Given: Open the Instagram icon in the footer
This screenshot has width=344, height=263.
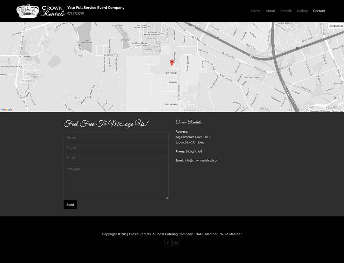Looking at the screenshot, I should 176,243.
